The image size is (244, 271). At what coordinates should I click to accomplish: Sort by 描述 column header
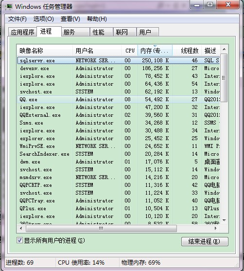(x=210, y=51)
